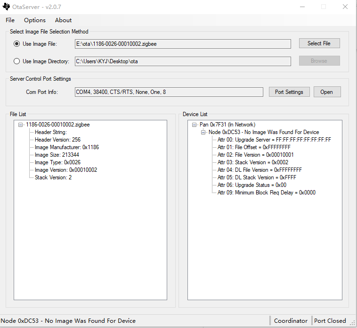Click the Select File button

(x=319, y=43)
